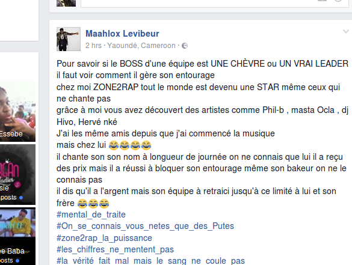Image resolution: width=352 pixels, height=265 pixels.
Task: Click the blue new-posts dot under afro thumbnail
Action: click(x=21, y=198)
